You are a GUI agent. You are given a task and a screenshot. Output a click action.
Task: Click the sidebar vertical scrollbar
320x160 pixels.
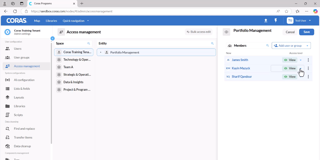pos(51,94)
